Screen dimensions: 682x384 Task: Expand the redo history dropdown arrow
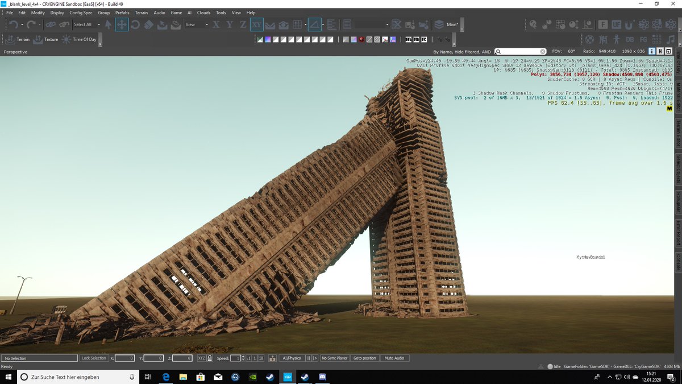(x=40, y=24)
